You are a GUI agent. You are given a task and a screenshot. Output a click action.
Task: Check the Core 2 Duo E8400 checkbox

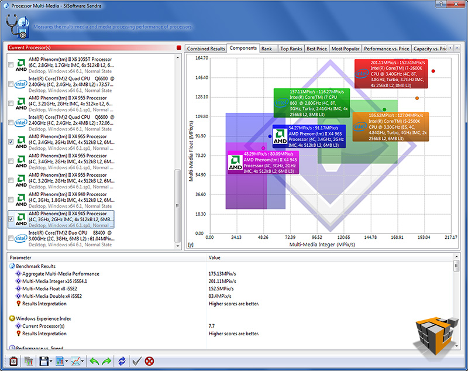(x=11, y=238)
